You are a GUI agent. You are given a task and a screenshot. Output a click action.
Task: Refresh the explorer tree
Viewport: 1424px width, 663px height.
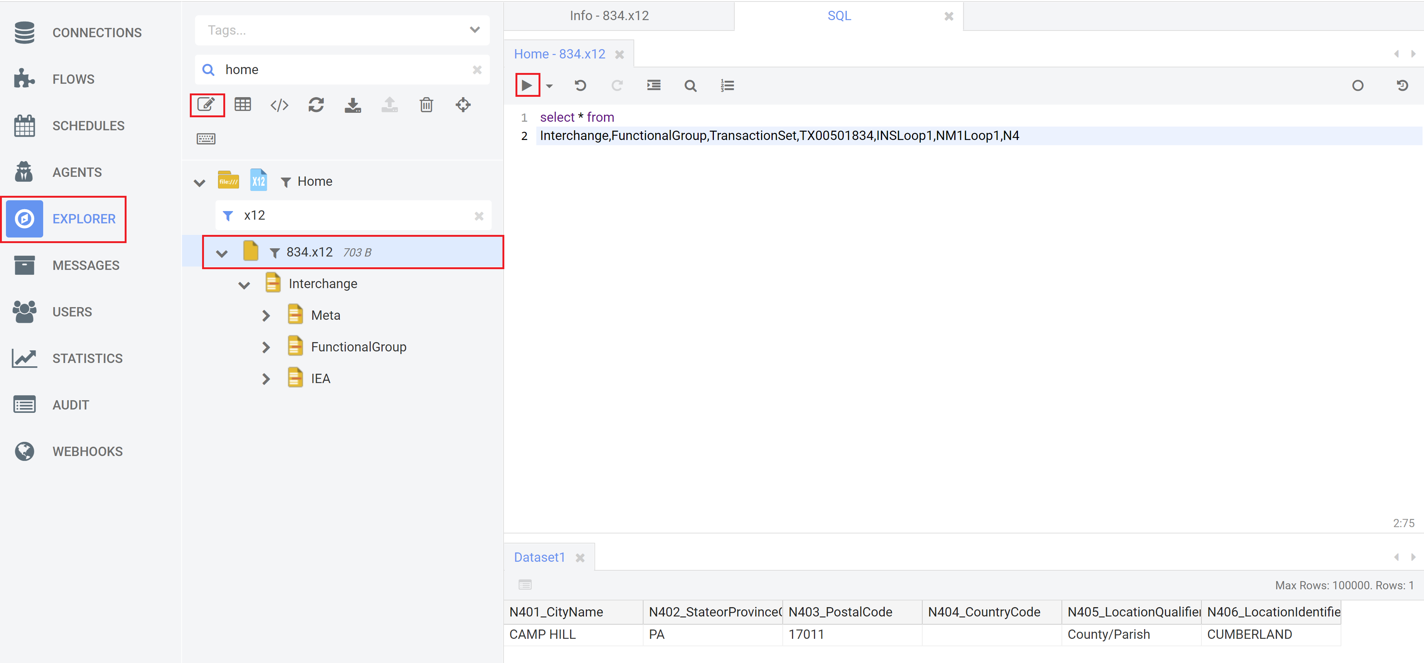(316, 105)
